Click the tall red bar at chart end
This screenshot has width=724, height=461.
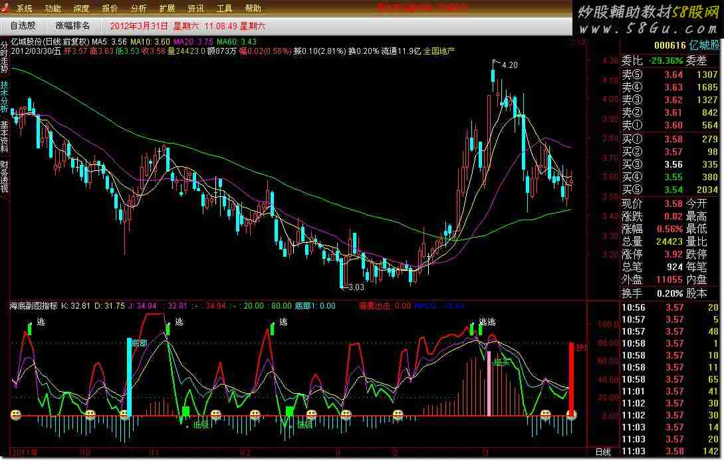point(572,379)
